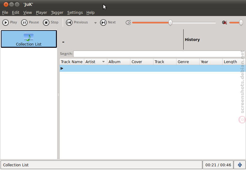Open the Help menu

[x=90, y=13]
